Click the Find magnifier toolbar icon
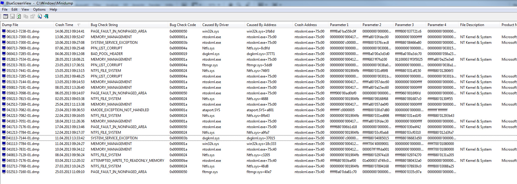517x184 pixels. tap(39, 17)
